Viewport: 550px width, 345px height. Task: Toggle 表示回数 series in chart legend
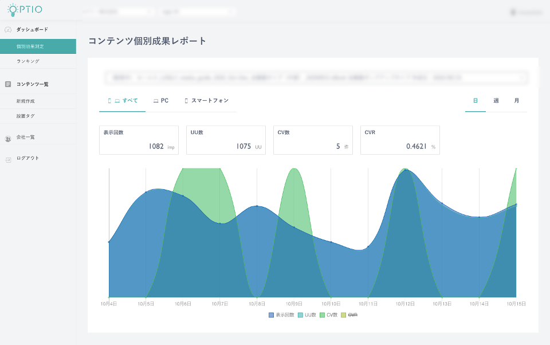(281, 315)
